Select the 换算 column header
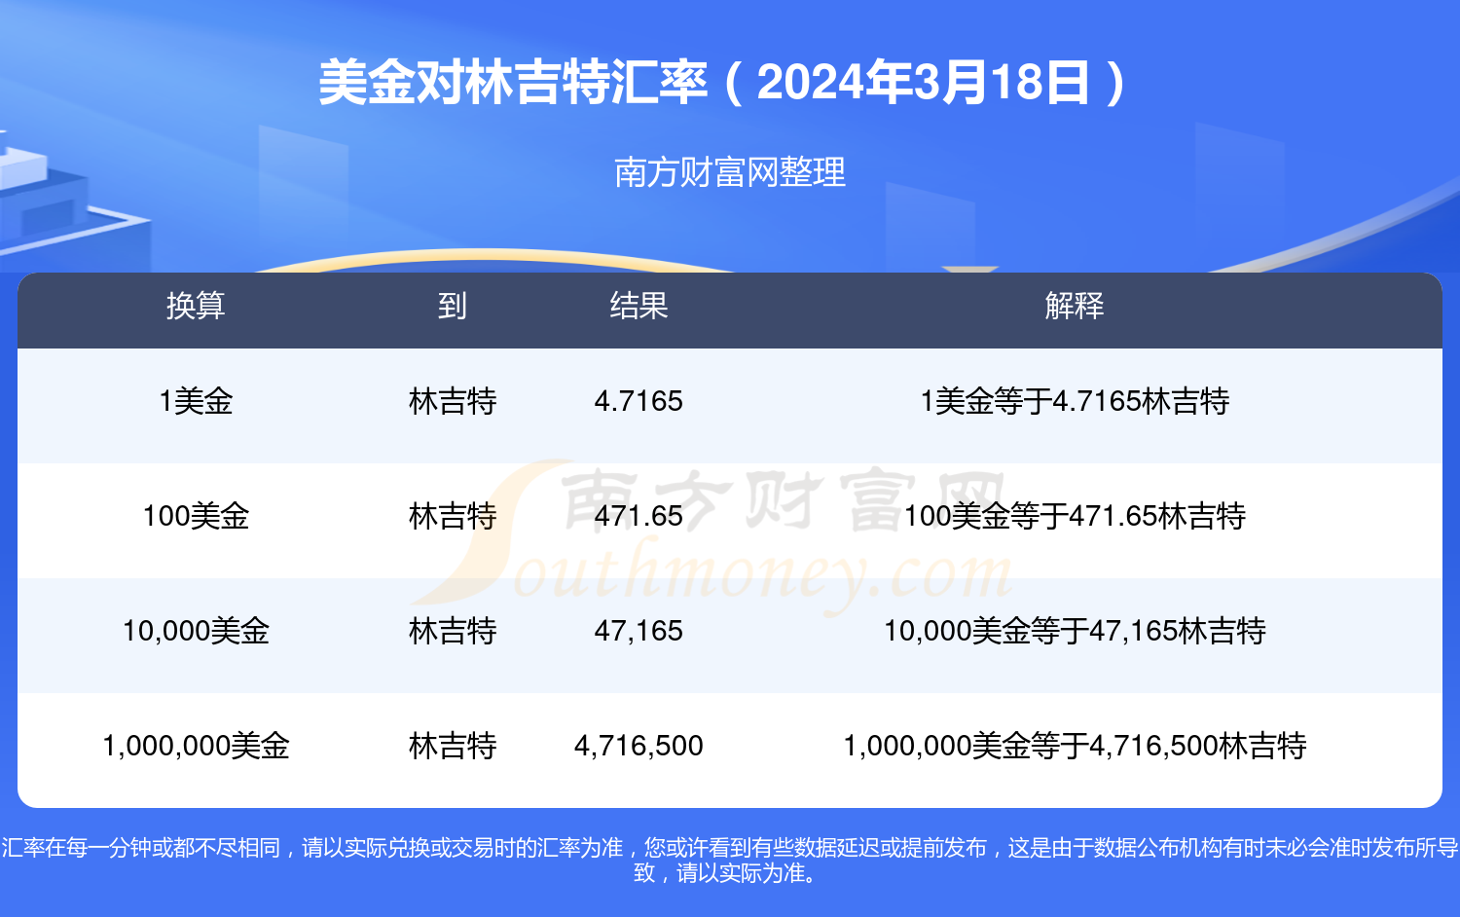Viewport: 1460px width, 917px height. coord(196,306)
